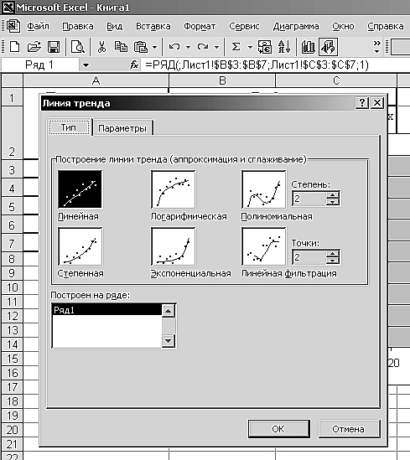Image resolution: width=410 pixels, height=460 pixels.
Task: Expand the toolbar options chevron
Action: pos(376,47)
